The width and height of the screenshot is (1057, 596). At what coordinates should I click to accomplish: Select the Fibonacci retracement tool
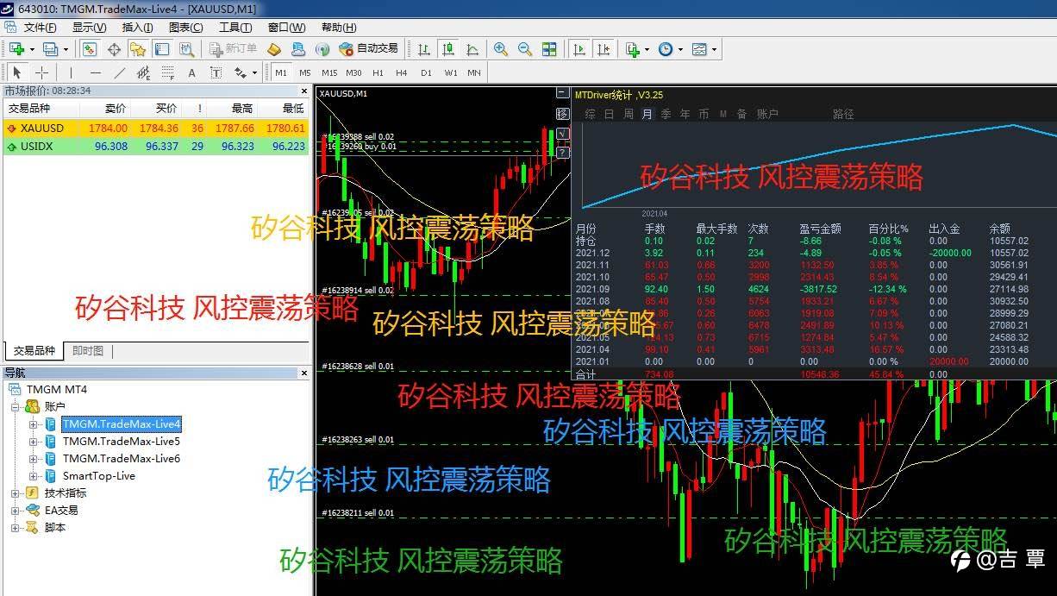pos(168,72)
